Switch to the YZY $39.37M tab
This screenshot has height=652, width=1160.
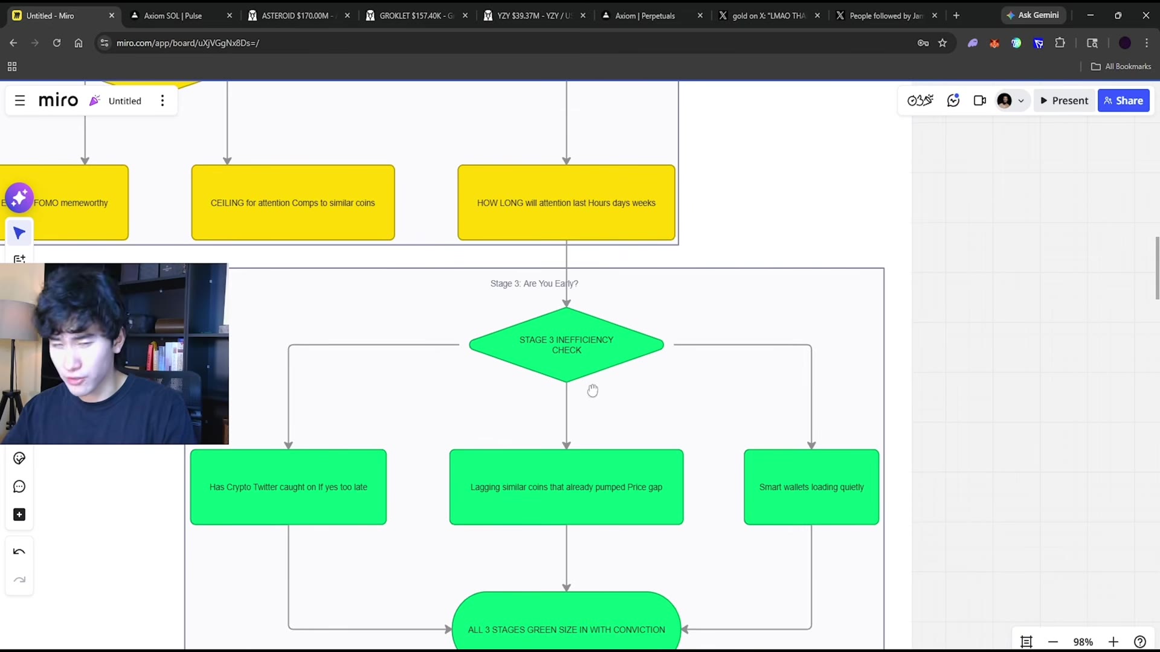point(534,16)
